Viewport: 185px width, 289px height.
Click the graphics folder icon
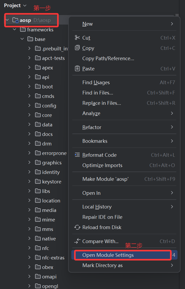point(38,163)
